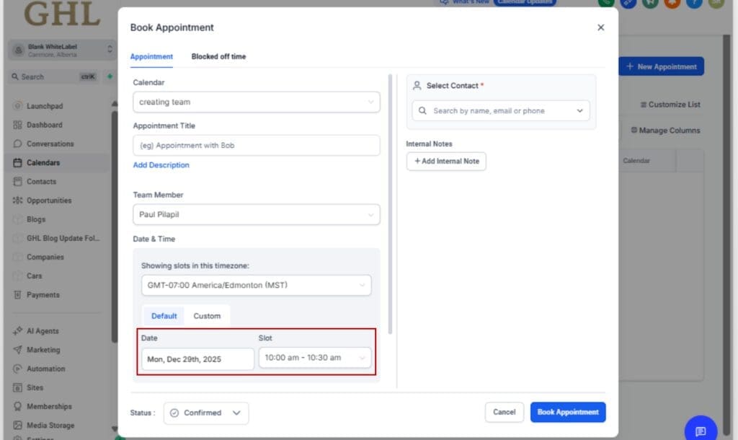Image resolution: width=738 pixels, height=440 pixels.
Task: Expand the 10:00 am Slot dropdown
Action: (x=315, y=356)
